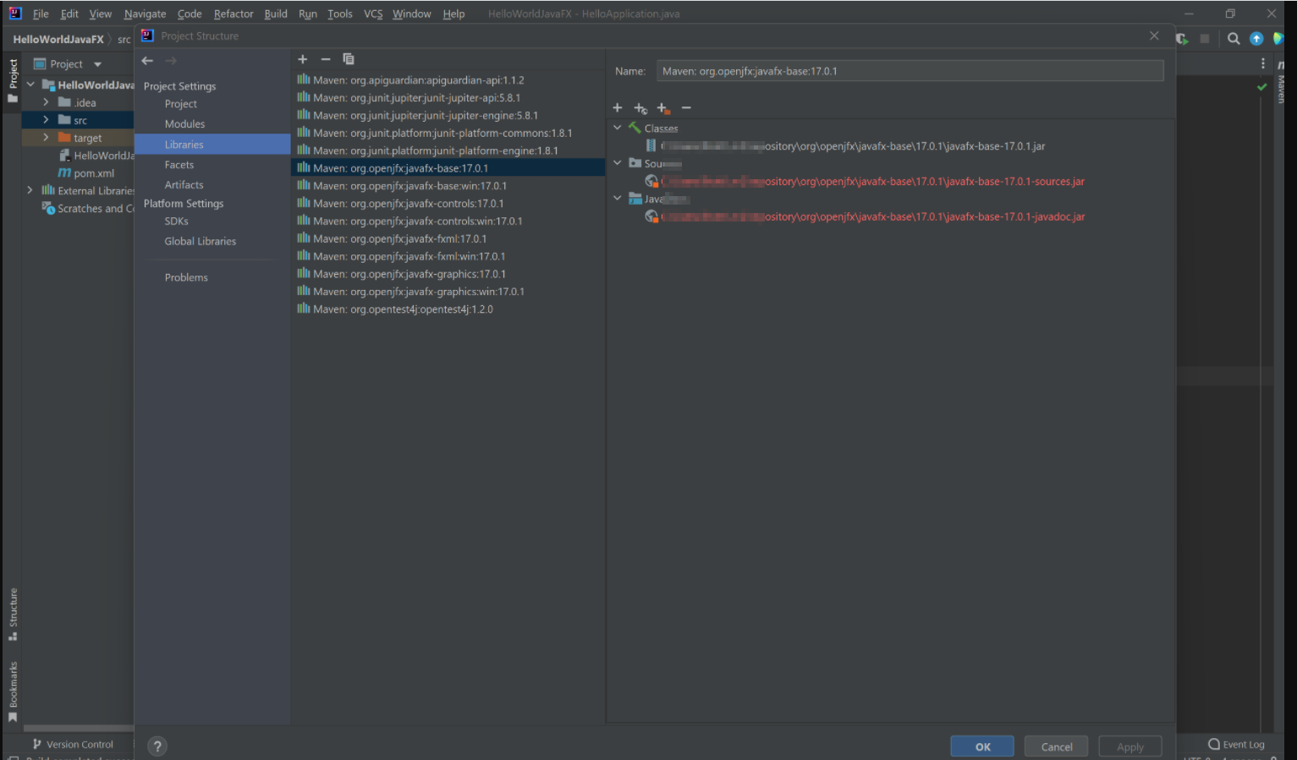
Task: Click the specify documentation URL icon
Action: tap(640, 108)
